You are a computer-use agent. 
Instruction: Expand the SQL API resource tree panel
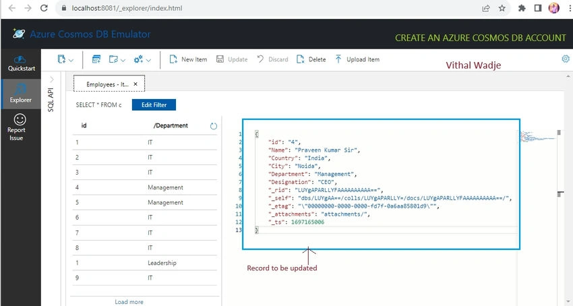pyautogui.click(x=51, y=80)
